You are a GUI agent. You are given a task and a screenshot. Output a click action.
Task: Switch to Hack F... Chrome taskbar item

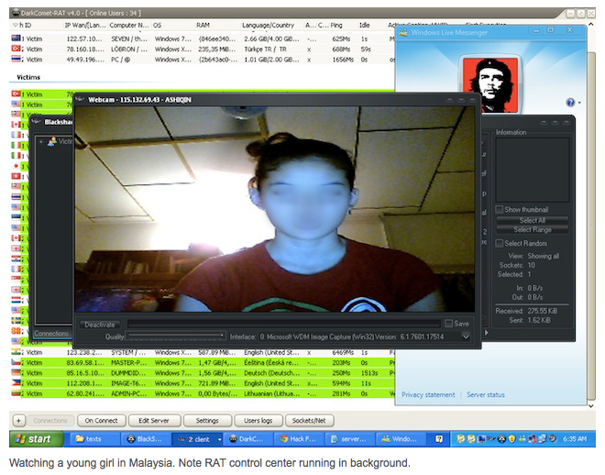pyautogui.click(x=298, y=438)
